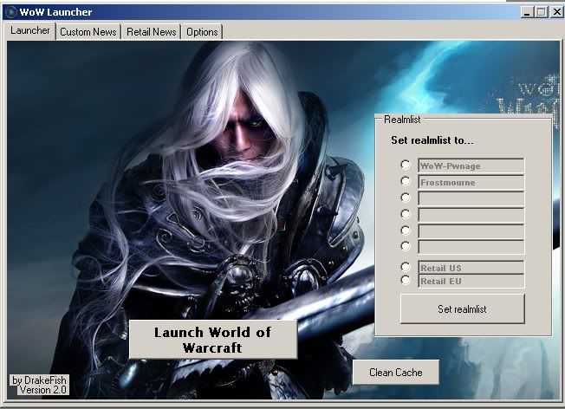This screenshot has width=565, height=409.
Task: Select the first empty realmlist radio button
Action: click(x=406, y=198)
